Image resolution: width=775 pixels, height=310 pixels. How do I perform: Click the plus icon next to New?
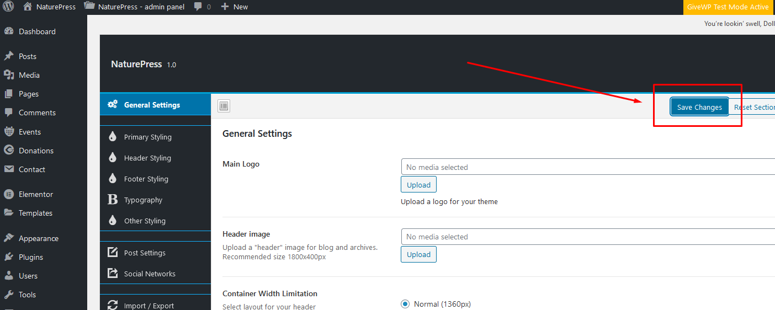click(225, 7)
